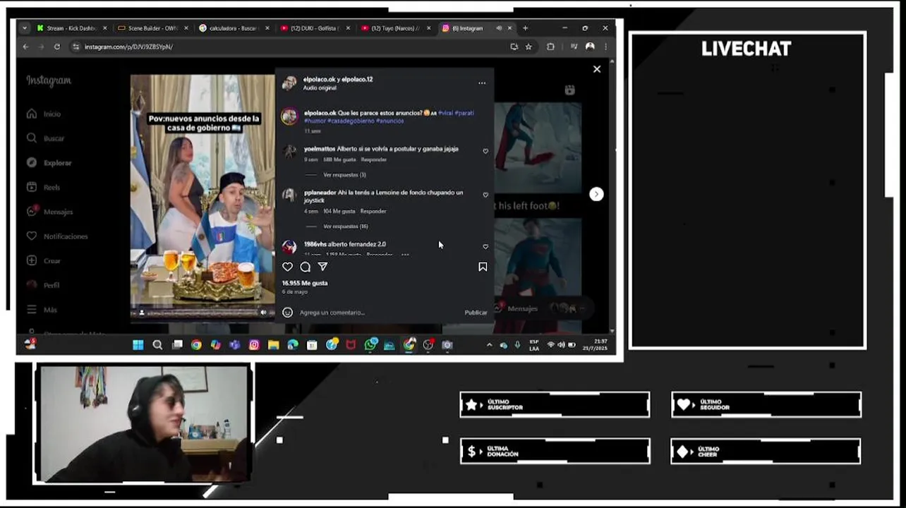Show hidden system tray icons
The width and height of the screenshot is (906, 508).
pos(489,345)
